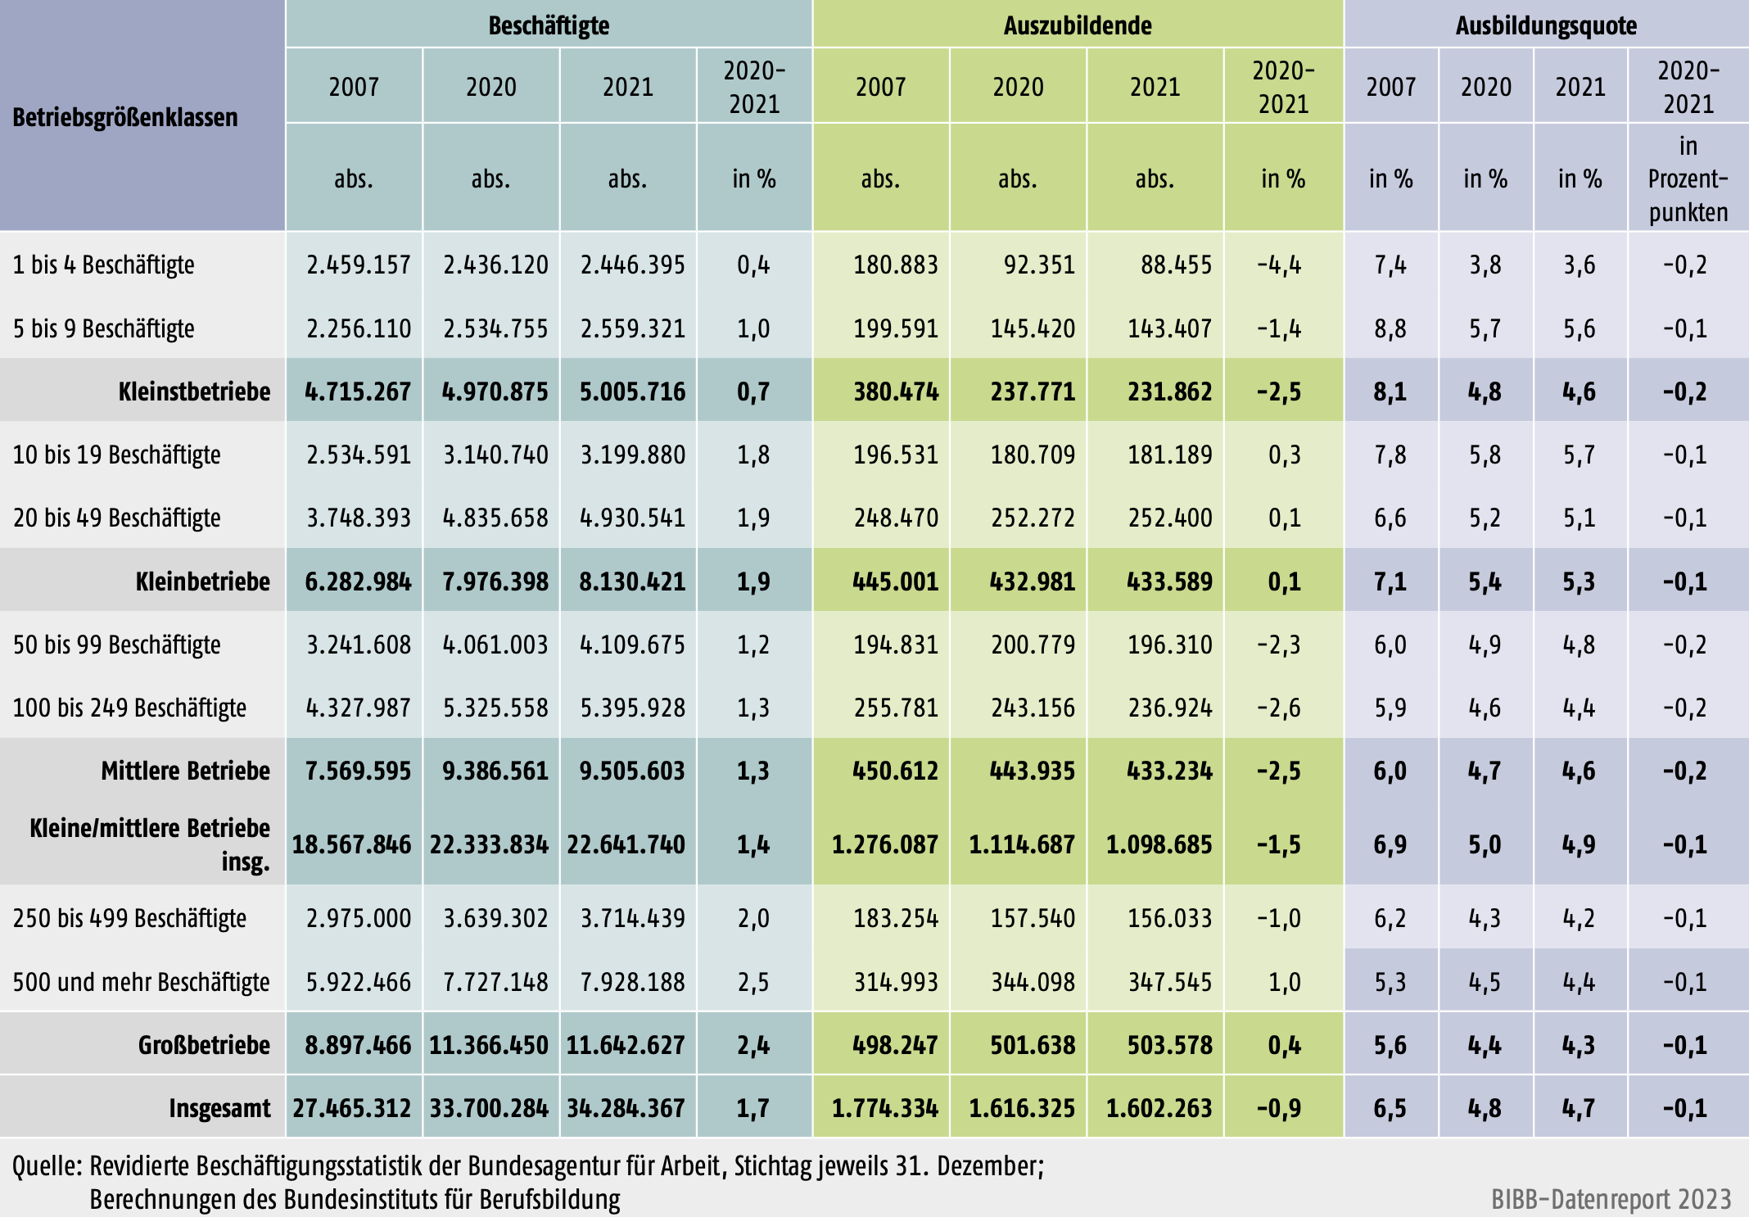The image size is (1749, 1217).
Task: Click the Auszubildende column group header
Action: 1078,25
